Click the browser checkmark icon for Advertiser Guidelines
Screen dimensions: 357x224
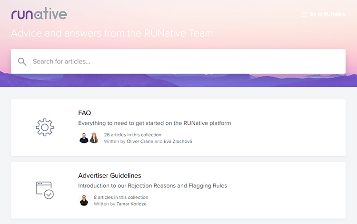45,190
